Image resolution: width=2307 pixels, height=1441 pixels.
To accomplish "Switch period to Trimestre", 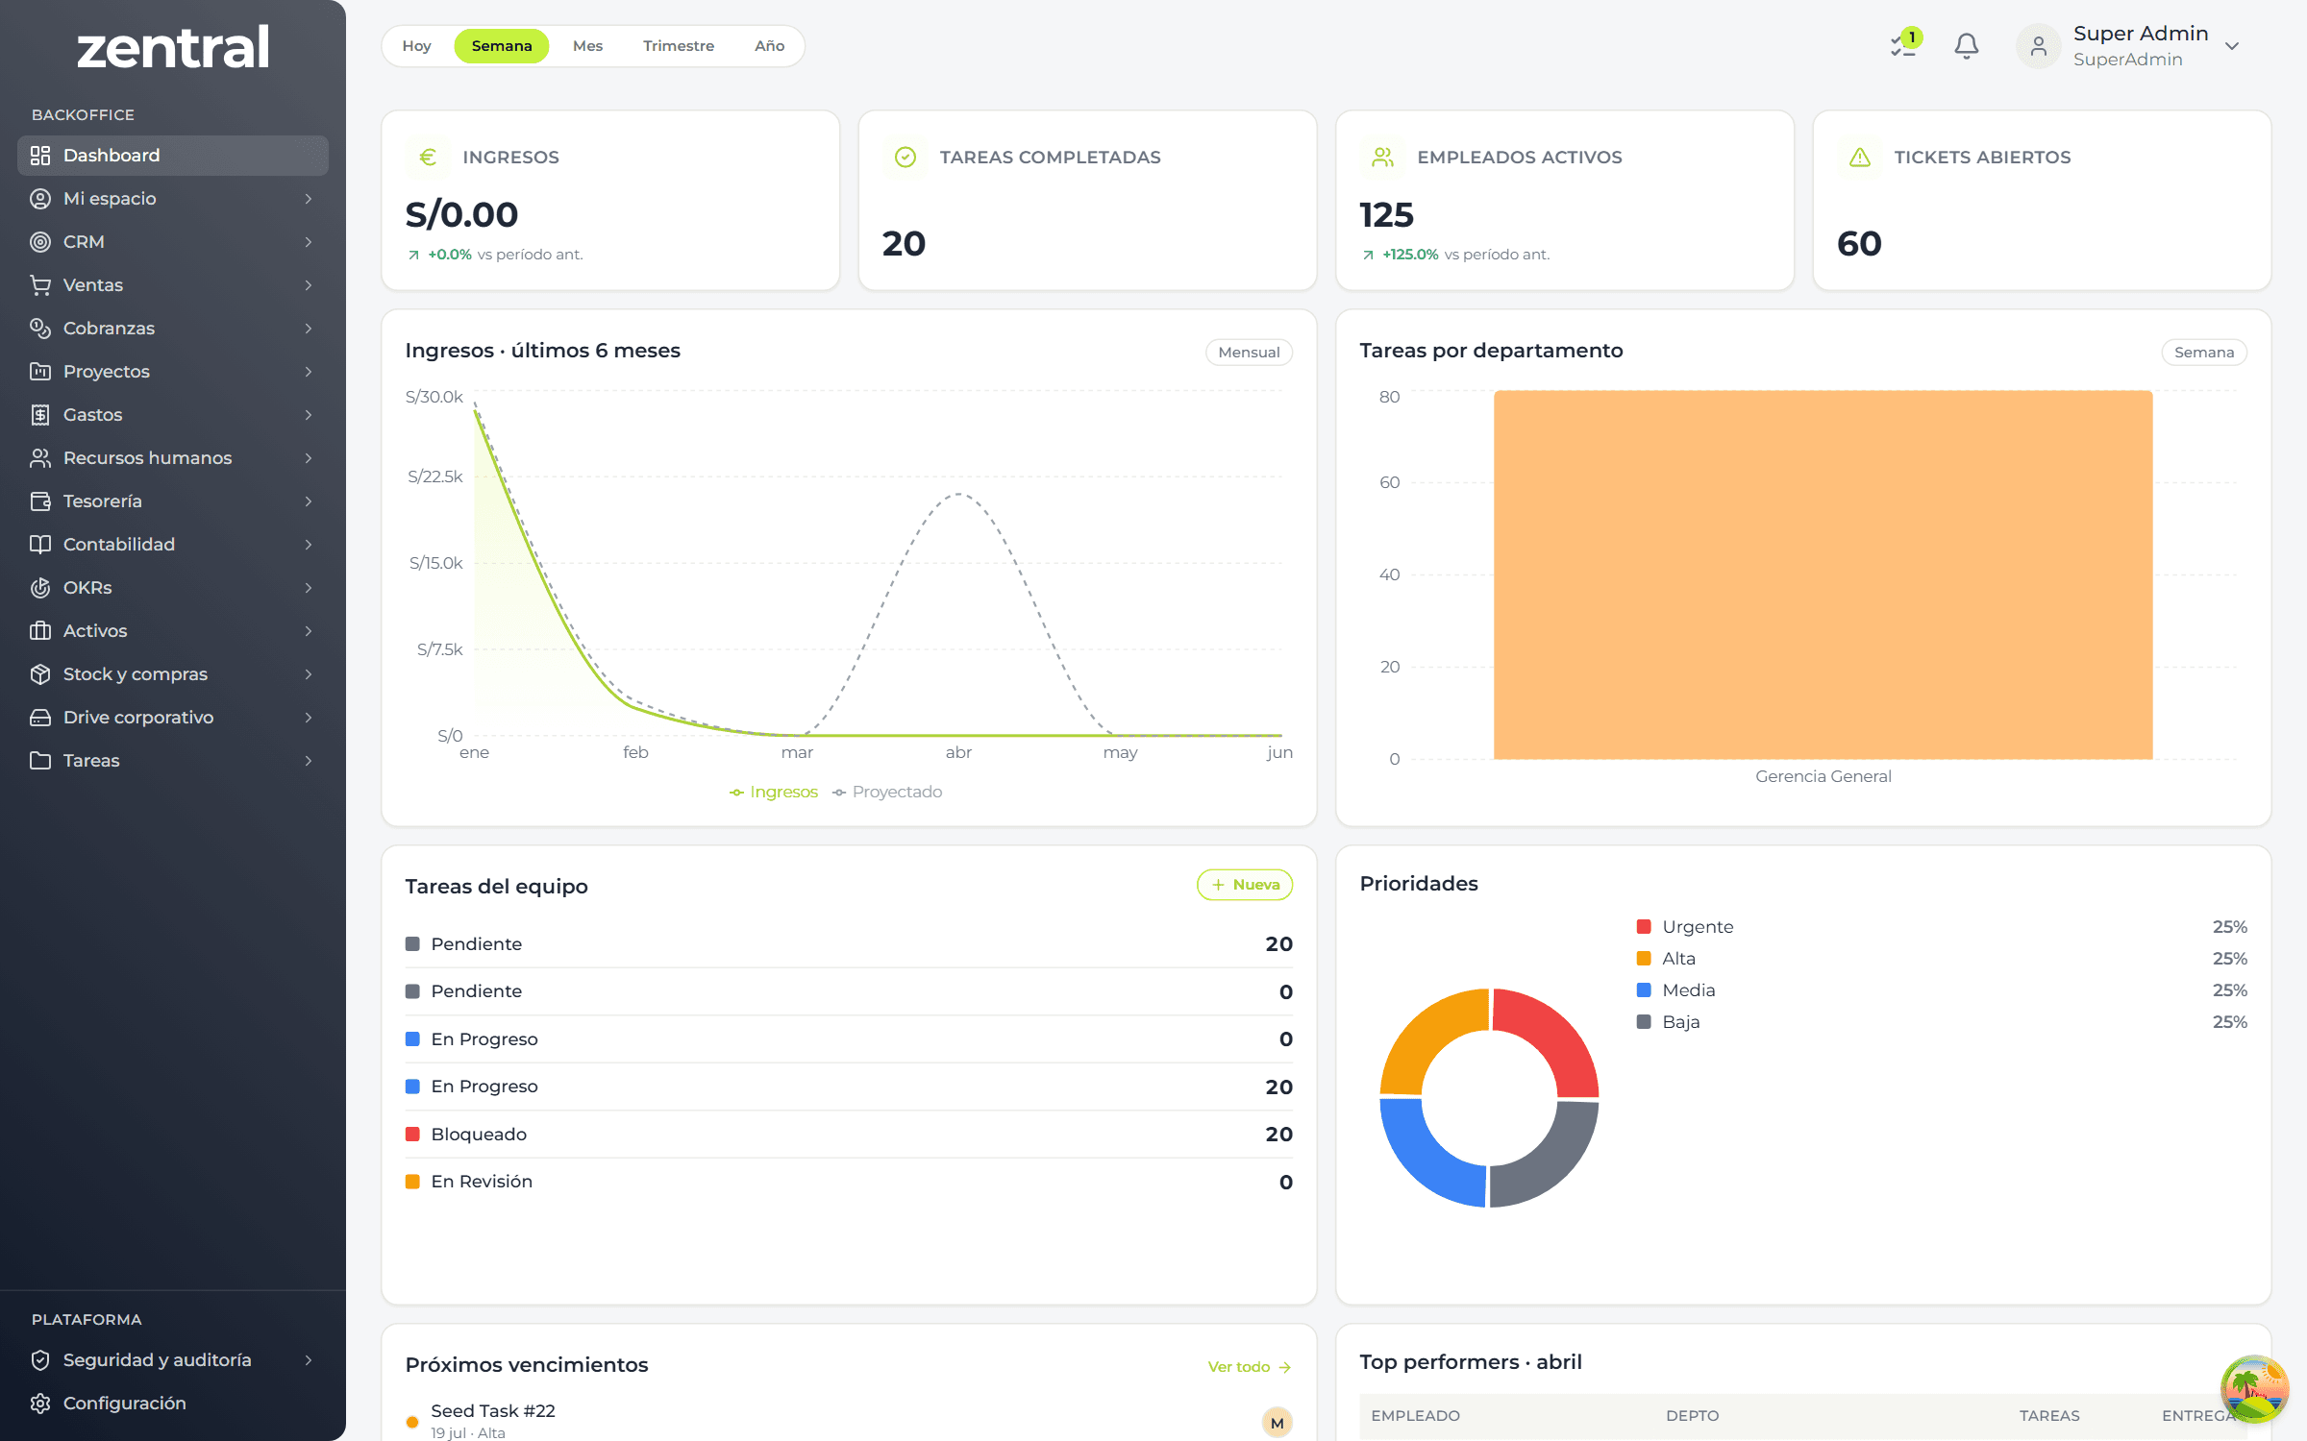I will [679, 46].
